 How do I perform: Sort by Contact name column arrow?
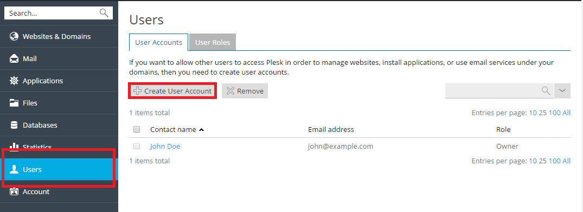click(202, 130)
